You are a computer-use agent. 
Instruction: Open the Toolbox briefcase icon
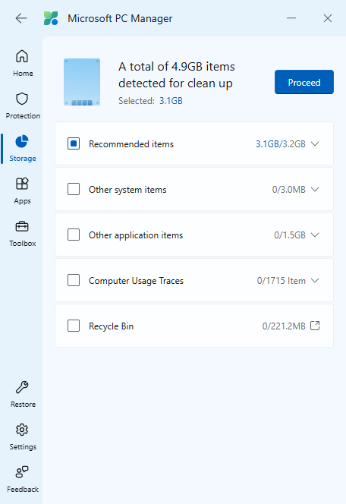click(x=22, y=227)
